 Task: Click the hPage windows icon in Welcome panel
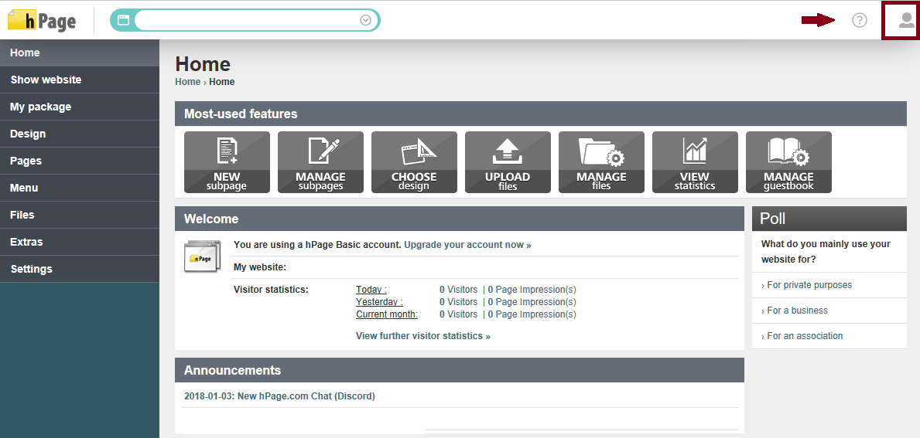(203, 256)
